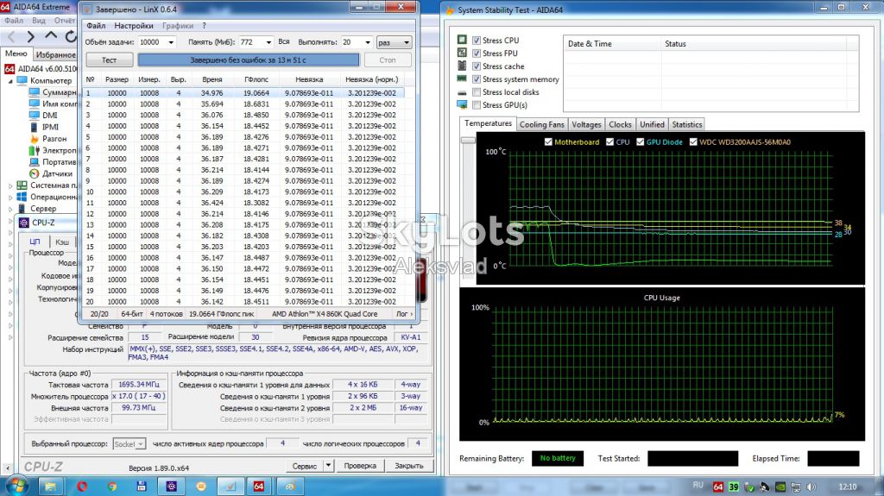Enable the Stress local disks checkbox
884x496 pixels.
(x=477, y=92)
